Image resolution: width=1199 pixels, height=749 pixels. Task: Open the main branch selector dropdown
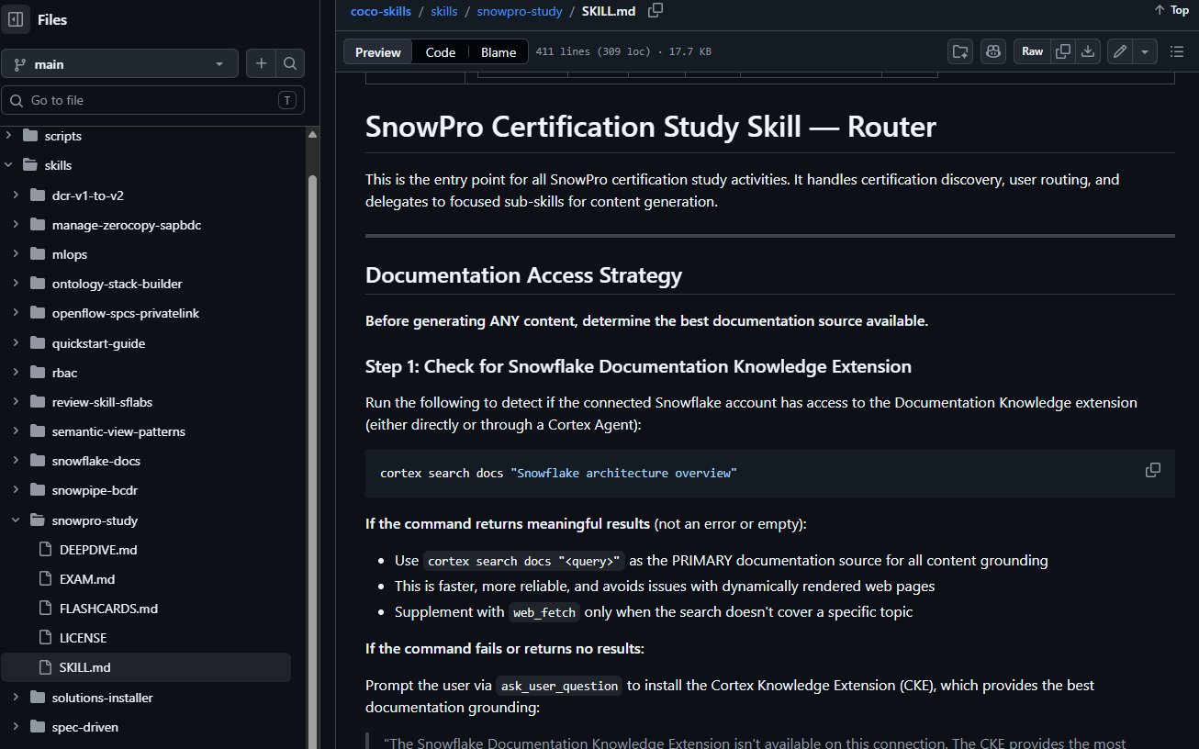[119, 64]
